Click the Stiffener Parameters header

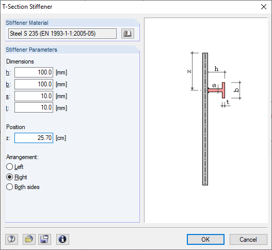click(31, 50)
